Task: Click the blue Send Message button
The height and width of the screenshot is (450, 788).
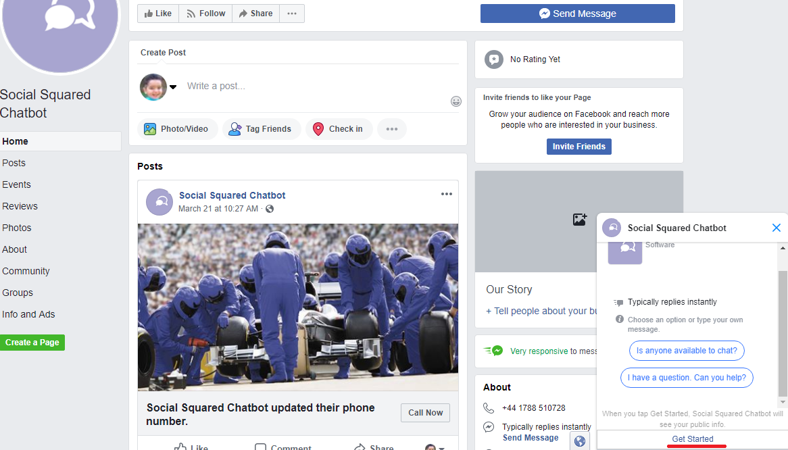Action: click(x=577, y=14)
